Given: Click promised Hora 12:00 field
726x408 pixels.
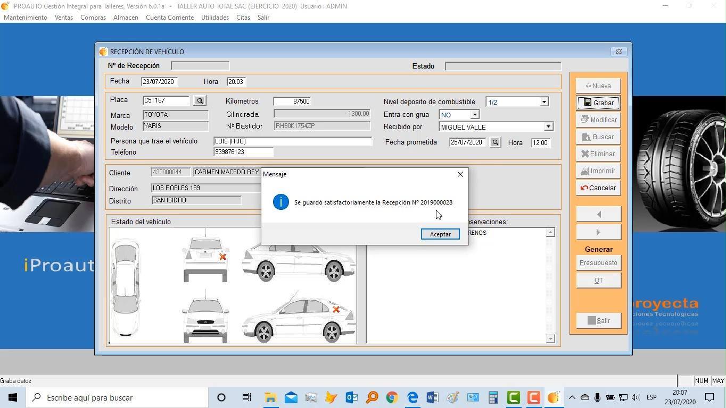Looking at the screenshot, I should tap(540, 142).
